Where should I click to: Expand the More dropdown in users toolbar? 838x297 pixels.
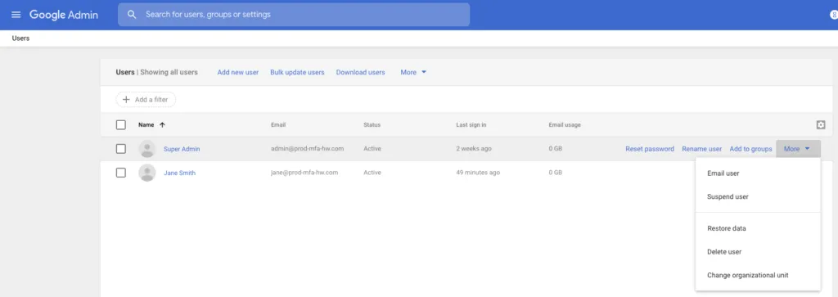413,72
